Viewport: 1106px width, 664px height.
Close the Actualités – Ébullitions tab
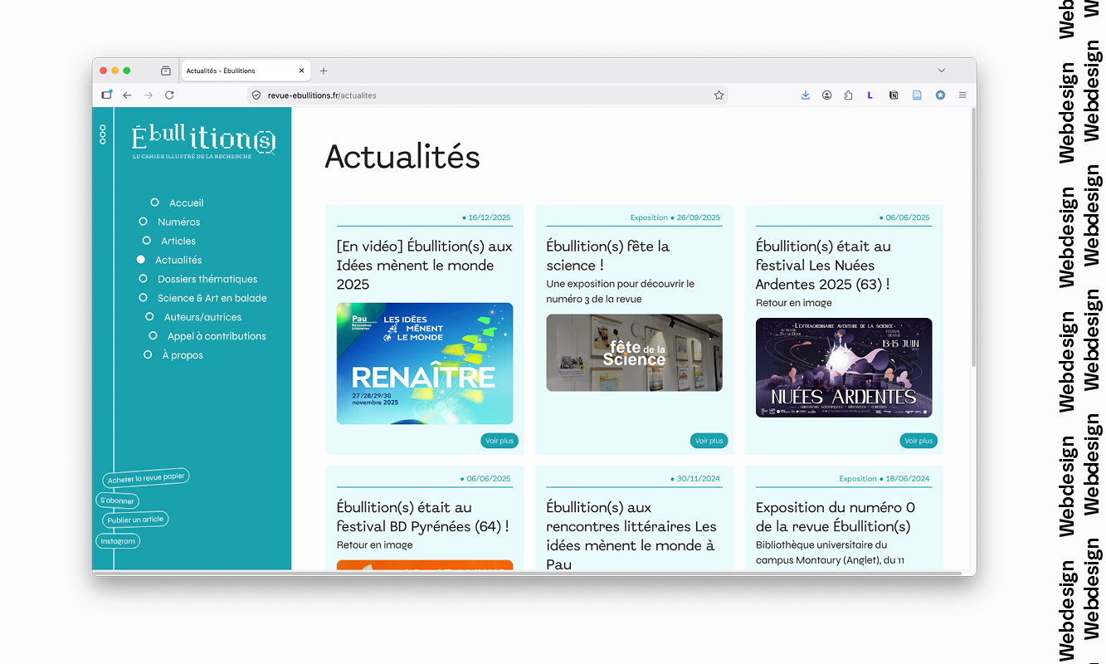point(301,71)
